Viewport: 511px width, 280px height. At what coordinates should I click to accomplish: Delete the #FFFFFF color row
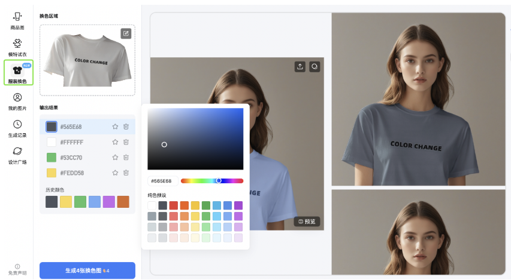[126, 142]
